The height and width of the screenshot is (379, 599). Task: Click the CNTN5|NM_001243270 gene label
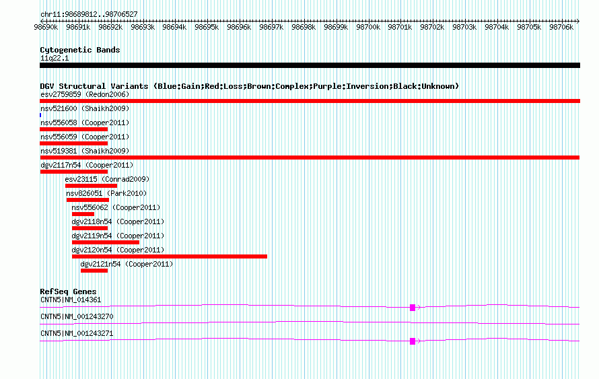[77, 316]
